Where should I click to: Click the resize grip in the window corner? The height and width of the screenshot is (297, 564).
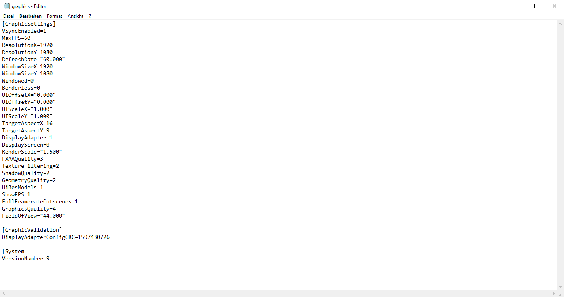[560, 293]
